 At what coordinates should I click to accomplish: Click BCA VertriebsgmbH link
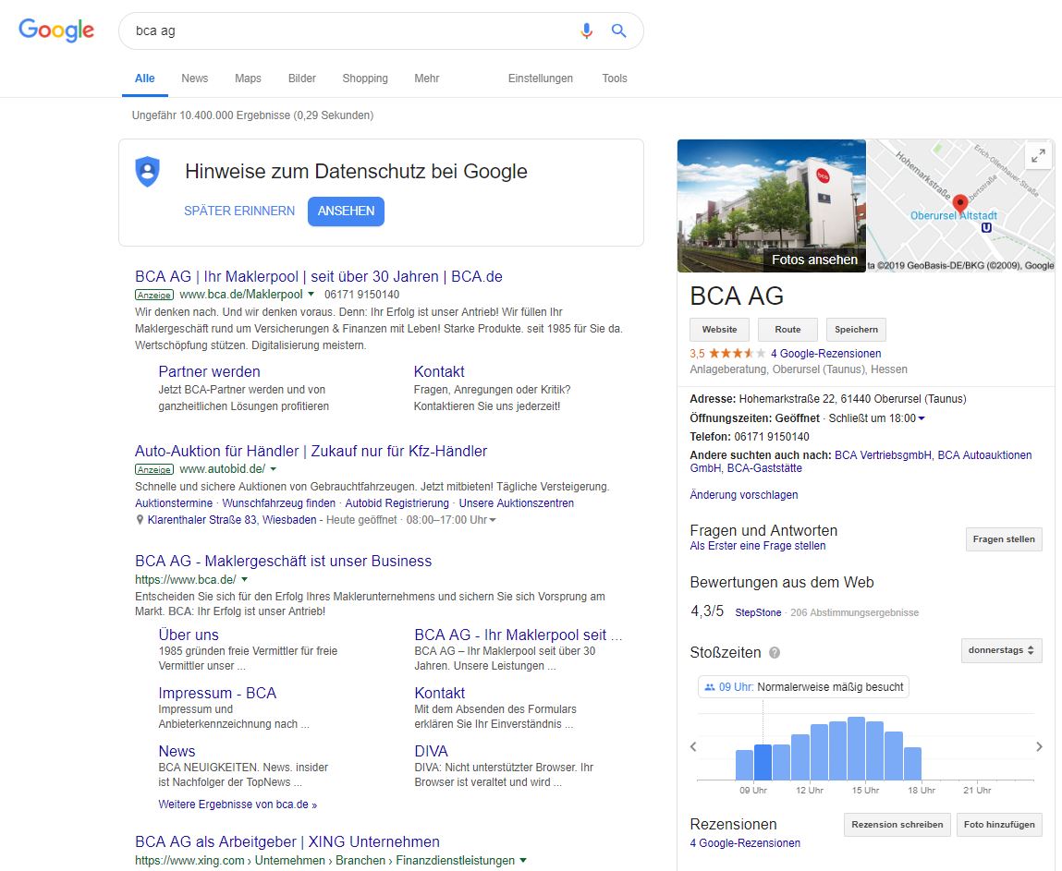(x=884, y=455)
